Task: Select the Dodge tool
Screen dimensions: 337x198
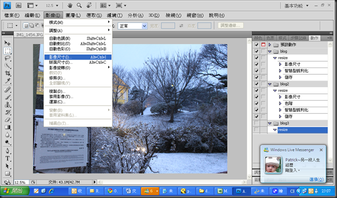Action: coord(7,142)
